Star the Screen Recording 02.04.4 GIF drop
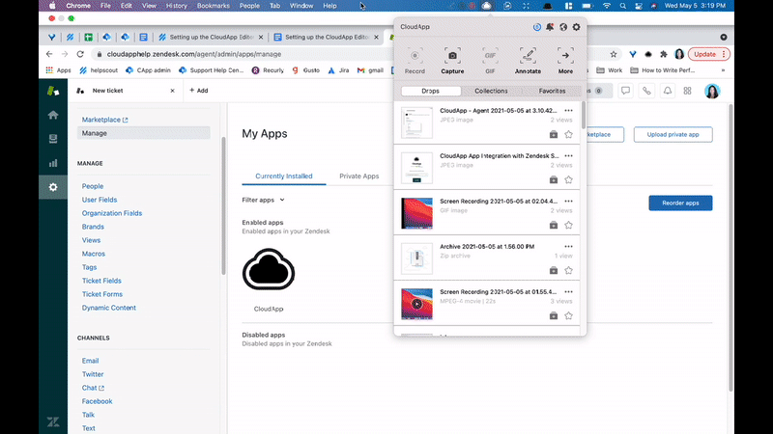This screenshot has height=434, width=773. point(568,225)
